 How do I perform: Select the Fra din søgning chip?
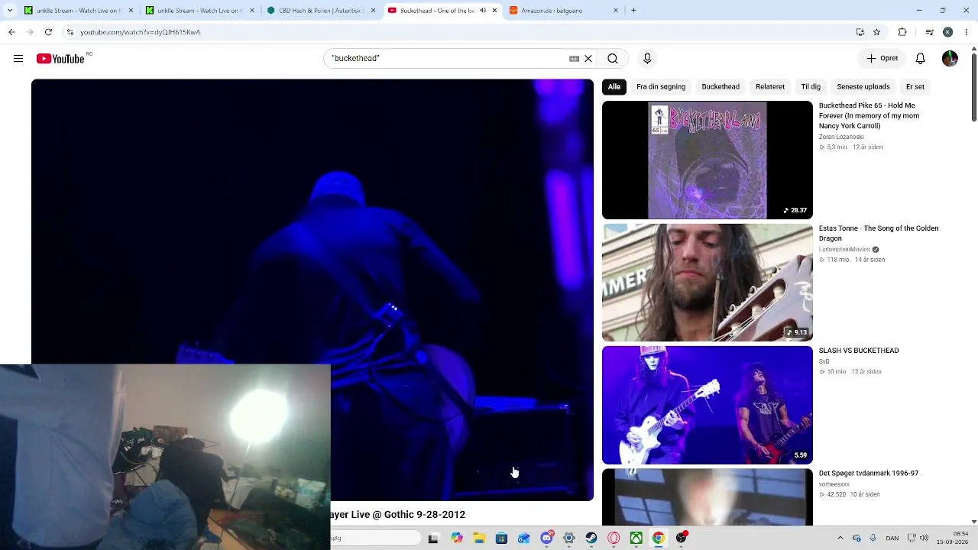(x=661, y=87)
